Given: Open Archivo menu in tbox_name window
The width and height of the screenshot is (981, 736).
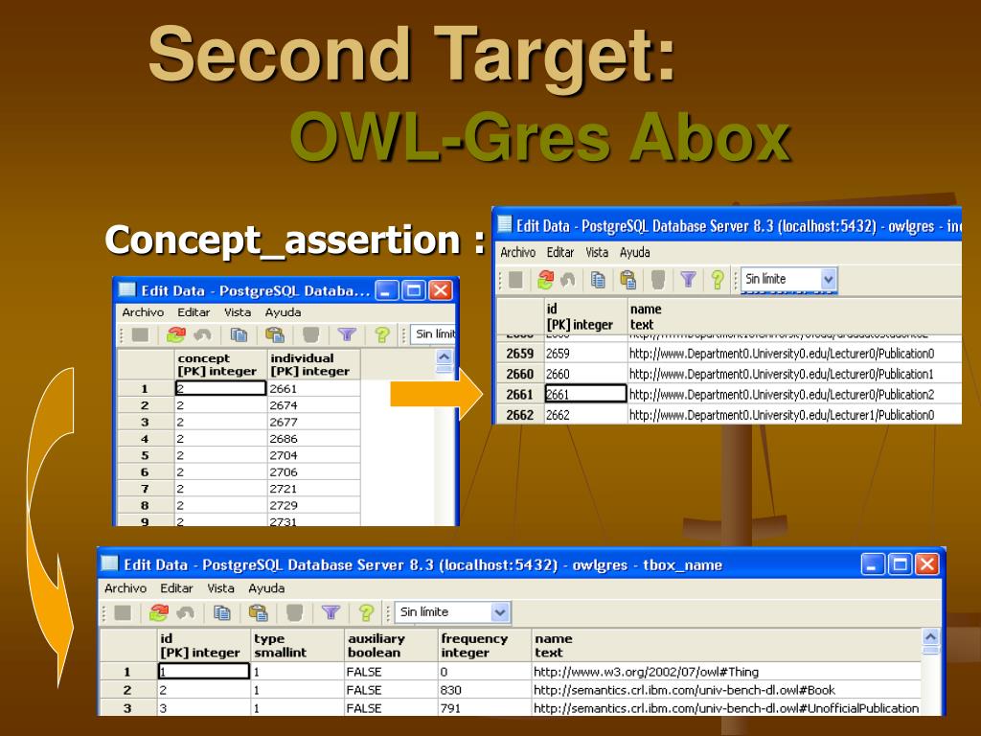Looking at the screenshot, I should click(125, 588).
